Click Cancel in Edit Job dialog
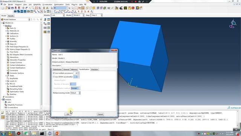The width and height of the screenshot is (241, 136). 100,114
